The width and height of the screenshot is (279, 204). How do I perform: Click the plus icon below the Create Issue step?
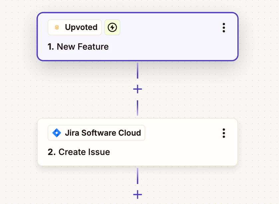[137, 194]
